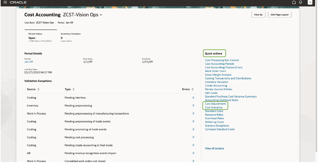Select the AR source cell
320x167 pixels.
pos(29,153)
